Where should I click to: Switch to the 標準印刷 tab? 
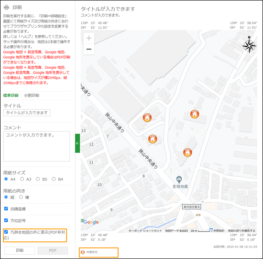click(11, 95)
